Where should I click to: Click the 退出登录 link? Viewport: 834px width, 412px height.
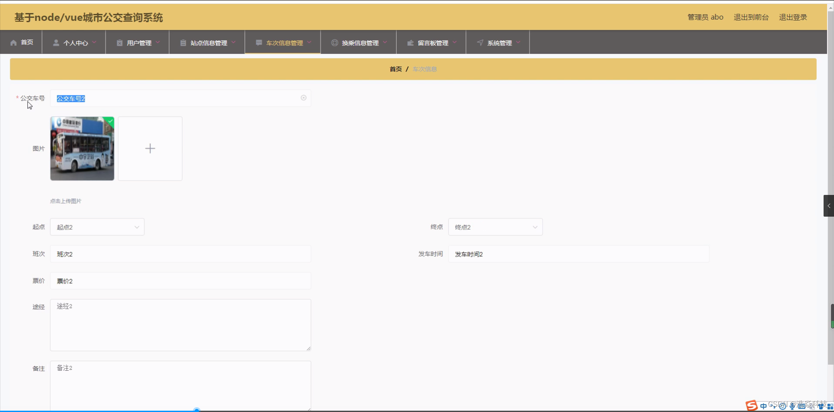click(x=792, y=17)
